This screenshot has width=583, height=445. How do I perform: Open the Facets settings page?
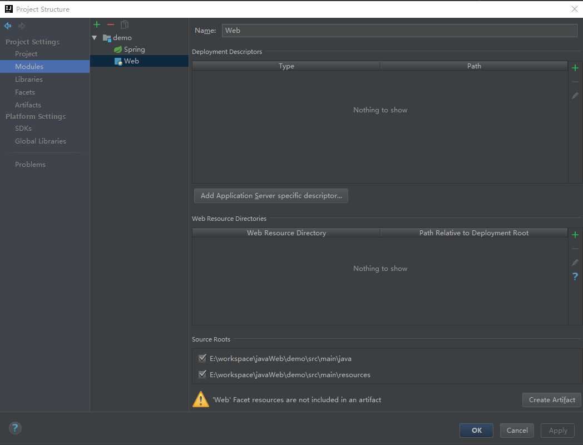pos(25,92)
